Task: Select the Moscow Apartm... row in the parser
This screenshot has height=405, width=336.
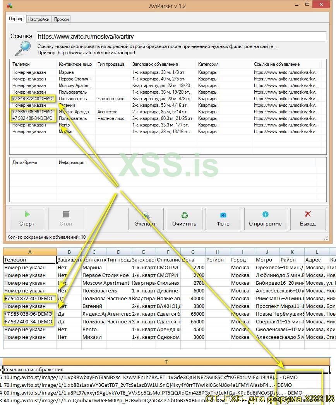Action: pyautogui.click(x=165, y=85)
